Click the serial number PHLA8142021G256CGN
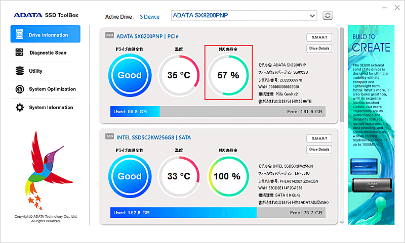Screen dimensions: 405x243 (299, 181)
